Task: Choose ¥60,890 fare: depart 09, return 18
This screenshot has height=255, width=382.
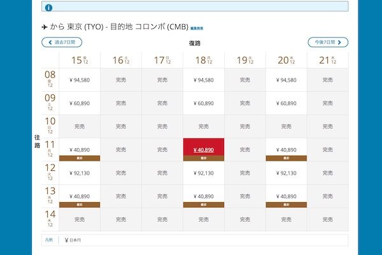Action: pyautogui.click(x=204, y=103)
